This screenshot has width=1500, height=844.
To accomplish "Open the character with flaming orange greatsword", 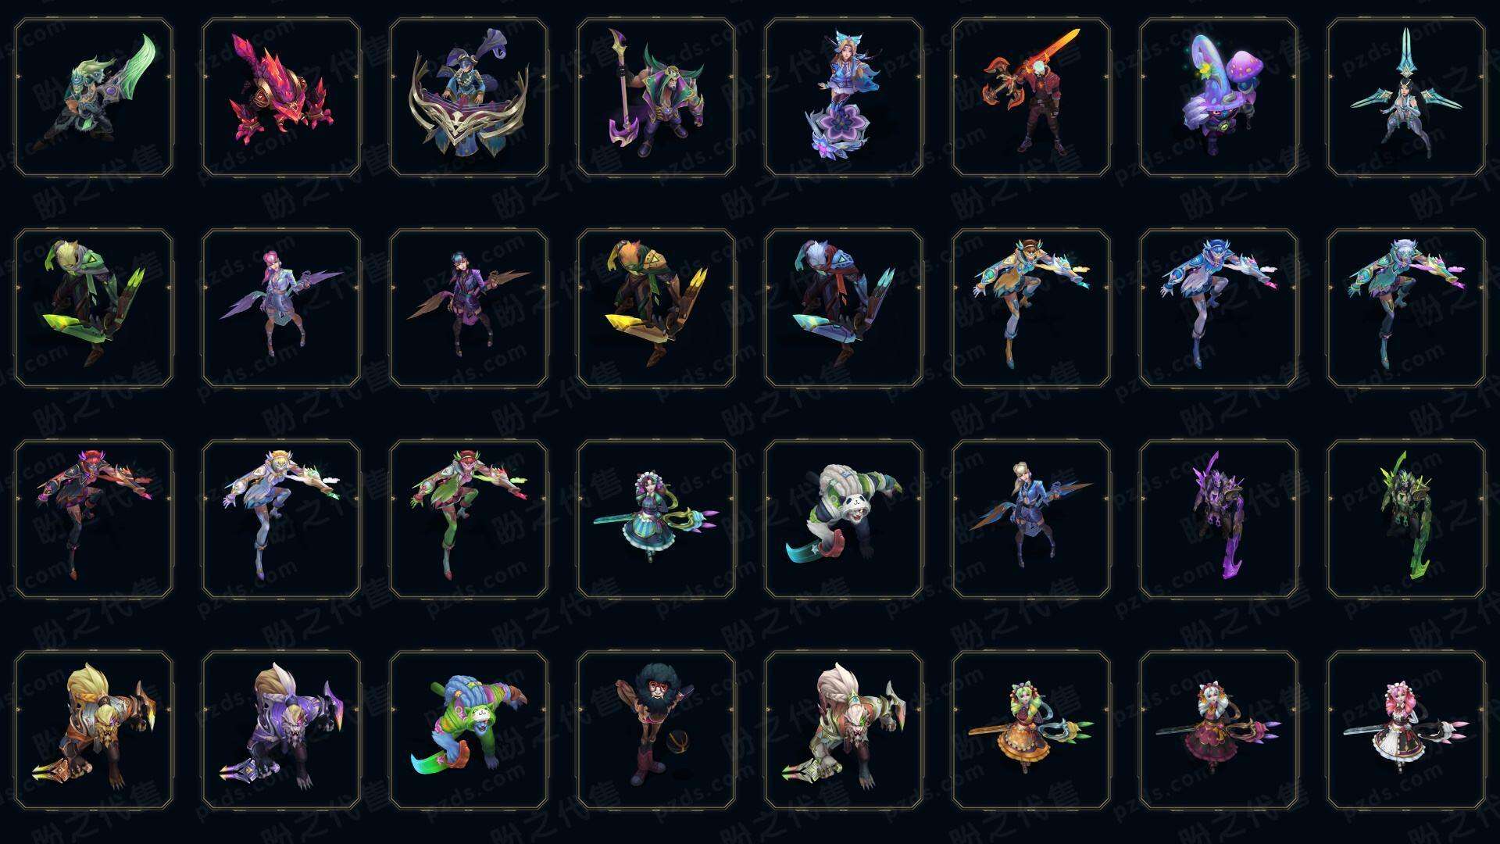I will [1031, 98].
